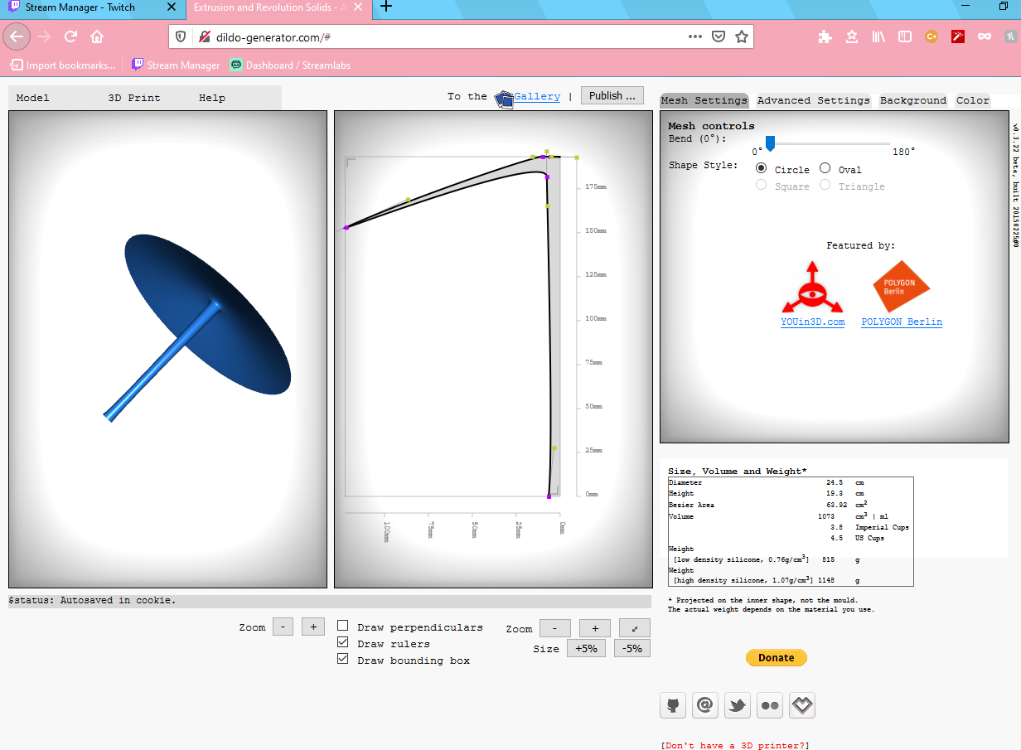The height and width of the screenshot is (750, 1021).
Task: Open the GitHub icon link
Action: [x=673, y=705]
